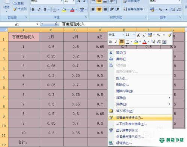This screenshot has width=187, height=147.
Task: Click the ribbon comma style button
Action: [166, 10]
